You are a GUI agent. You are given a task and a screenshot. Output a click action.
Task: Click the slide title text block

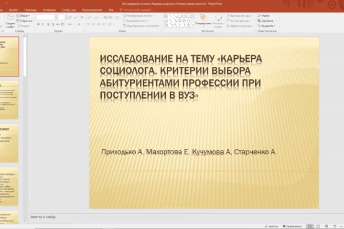pos(181,77)
